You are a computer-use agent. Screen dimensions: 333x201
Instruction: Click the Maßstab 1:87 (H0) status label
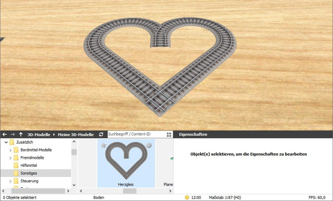(x=224, y=197)
